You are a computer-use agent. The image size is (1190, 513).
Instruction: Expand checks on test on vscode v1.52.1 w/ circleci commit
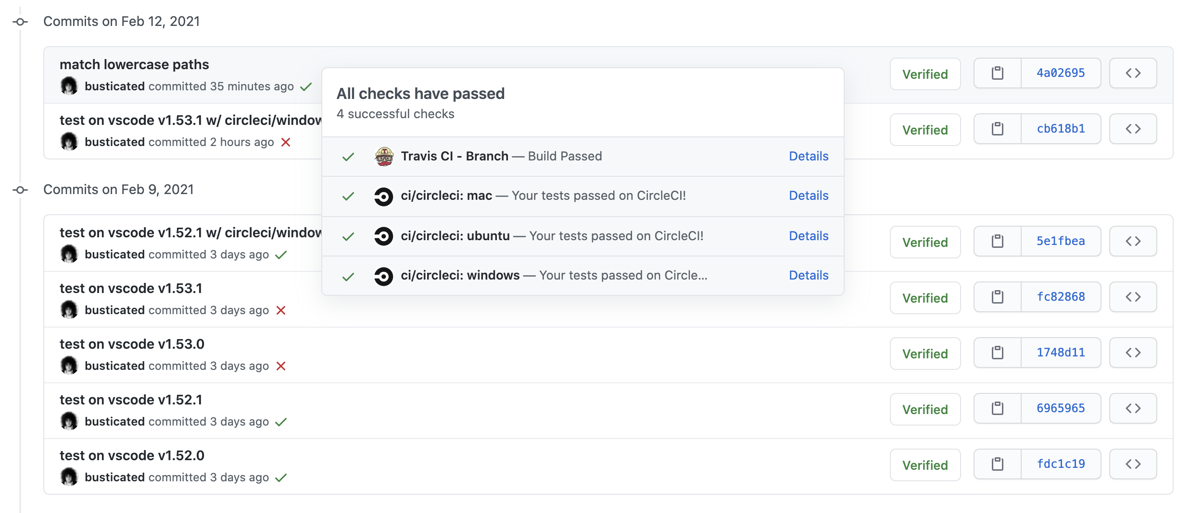(281, 255)
